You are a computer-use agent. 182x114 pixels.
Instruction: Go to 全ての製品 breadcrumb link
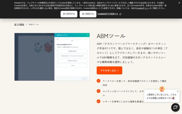click(19, 25)
